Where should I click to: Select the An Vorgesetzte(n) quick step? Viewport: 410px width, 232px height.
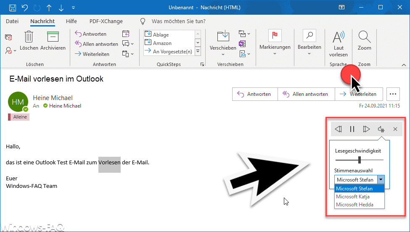click(x=169, y=51)
